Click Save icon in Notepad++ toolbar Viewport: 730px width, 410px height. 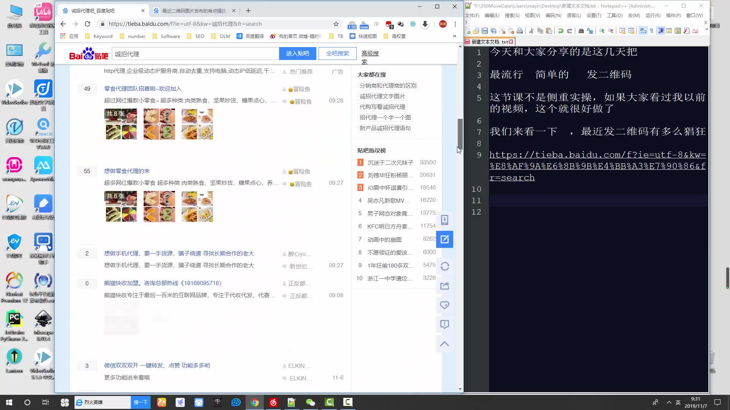coord(485,31)
